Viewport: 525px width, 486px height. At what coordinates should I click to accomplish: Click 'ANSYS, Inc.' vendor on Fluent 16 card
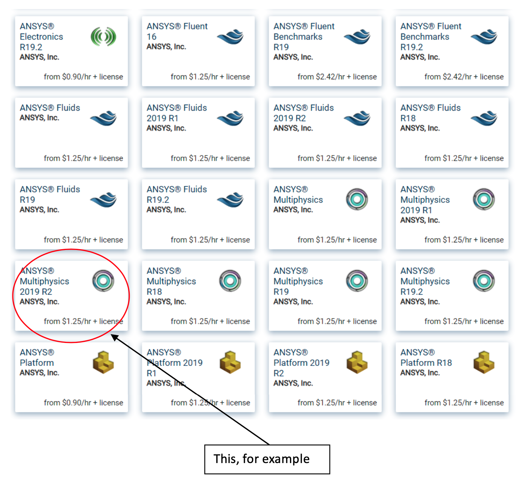[x=166, y=47]
